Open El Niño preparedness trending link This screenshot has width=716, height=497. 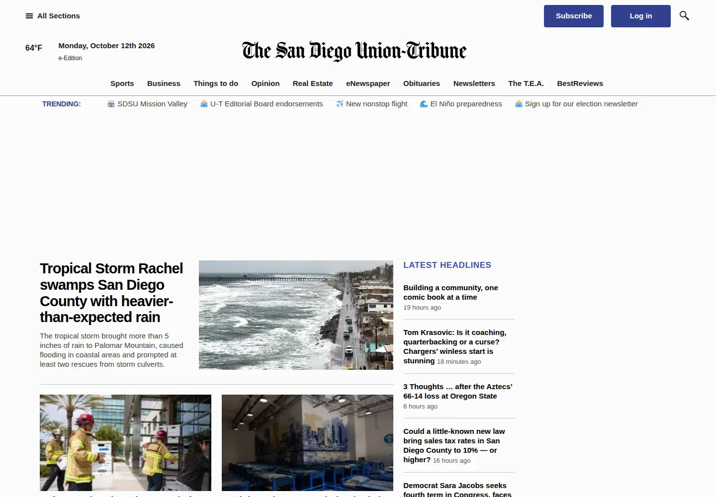tap(466, 104)
